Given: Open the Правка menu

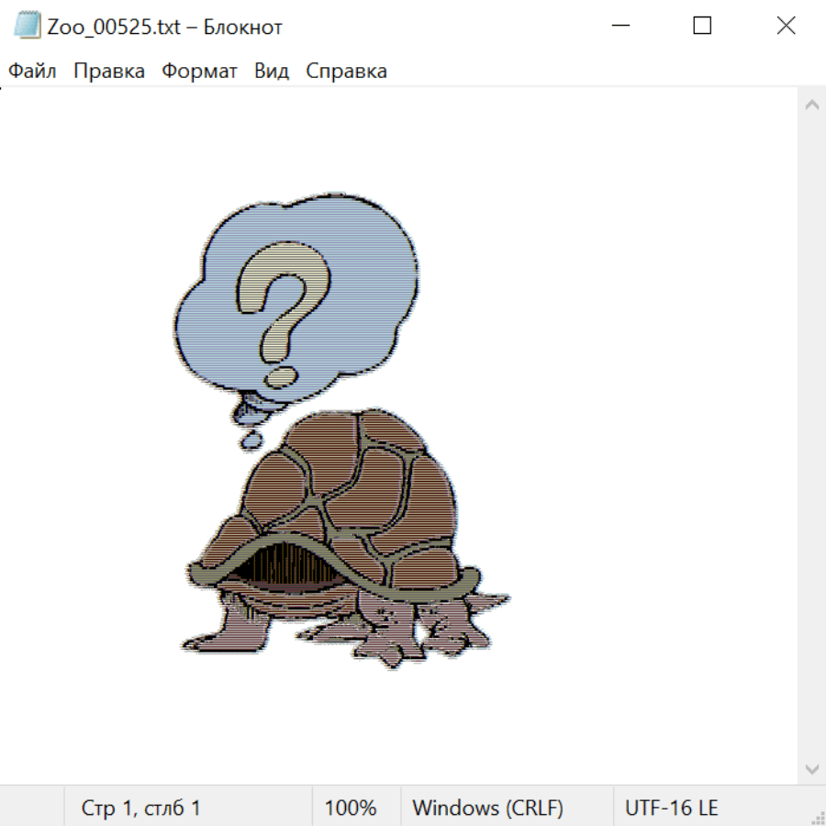Looking at the screenshot, I should click(x=109, y=72).
